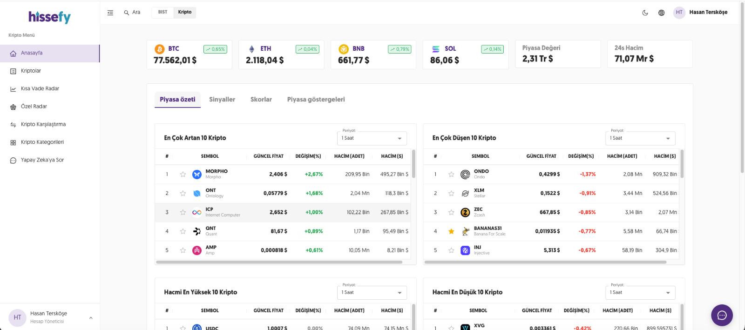Screen dimensions: 745x330
Task: Toggle dark mode moon icon
Action: click(x=645, y=13)
